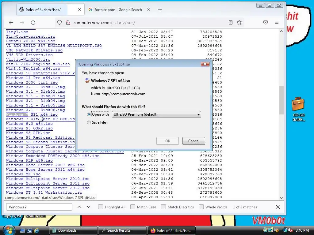Select the Open with radio button

[x=89, y=114]
